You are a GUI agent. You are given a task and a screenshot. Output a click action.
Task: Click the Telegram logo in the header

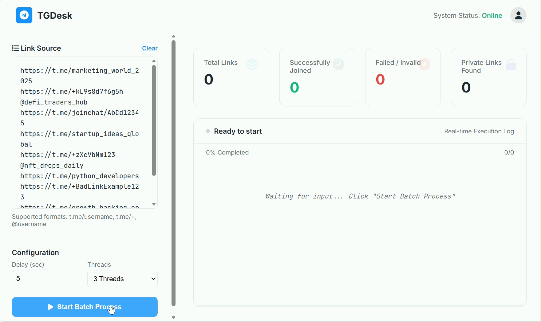point(24,15)
